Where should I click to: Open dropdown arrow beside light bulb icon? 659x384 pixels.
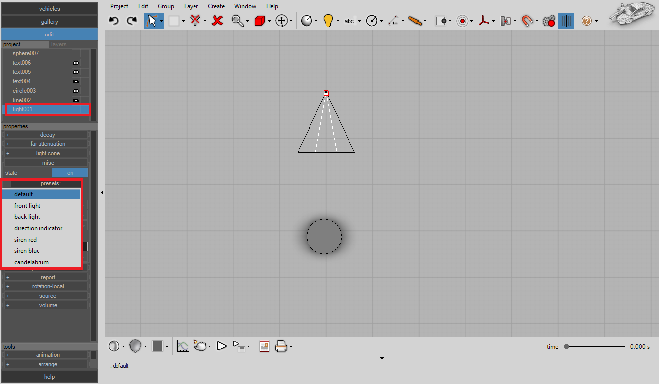click(x=338, y=21)
